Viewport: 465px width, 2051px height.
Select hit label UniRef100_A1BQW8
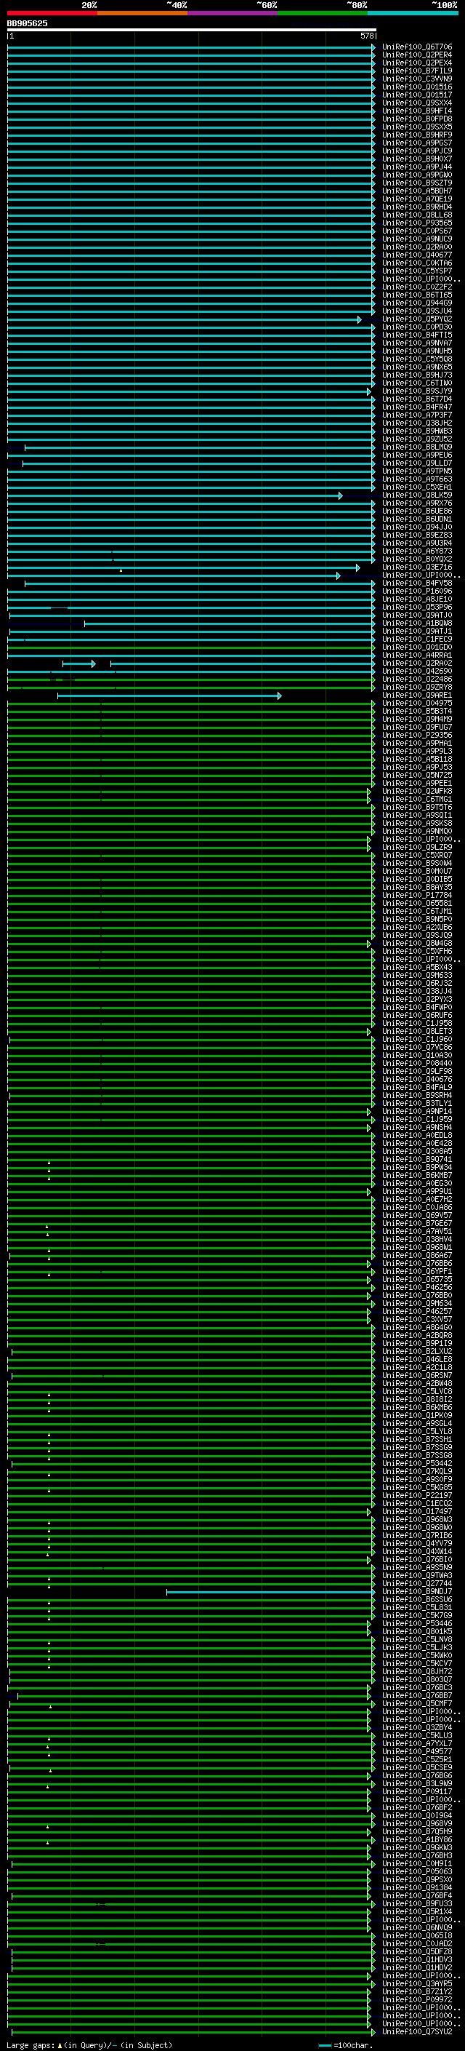pyautogui.click(x=417, y=624)
